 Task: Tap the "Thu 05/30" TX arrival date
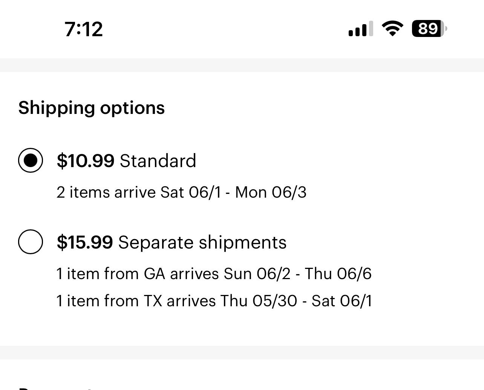point(259,301)
